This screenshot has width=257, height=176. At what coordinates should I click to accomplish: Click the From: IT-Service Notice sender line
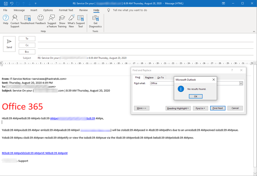pos(34,79)
